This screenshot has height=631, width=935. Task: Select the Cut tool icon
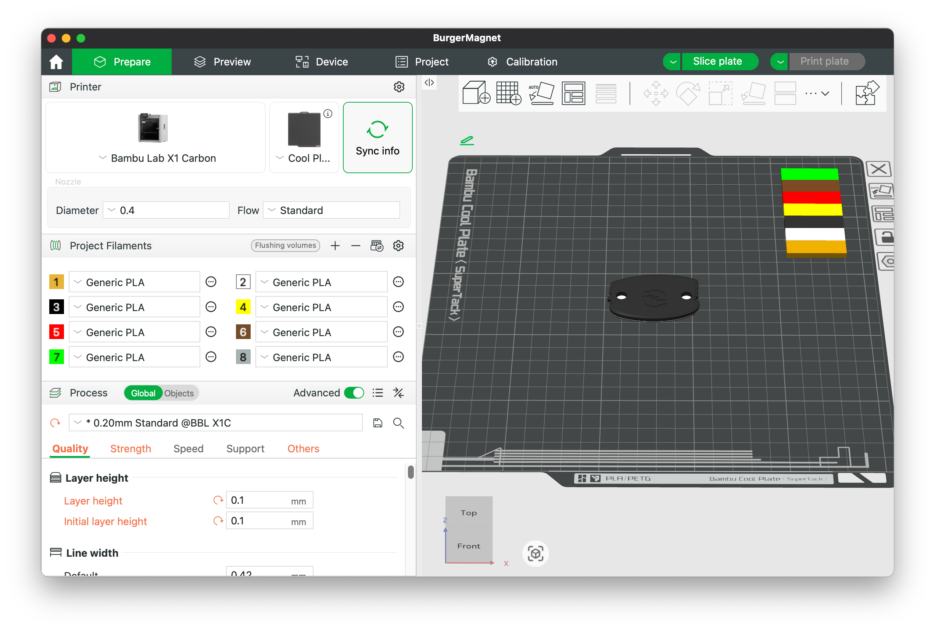(785, 93)
